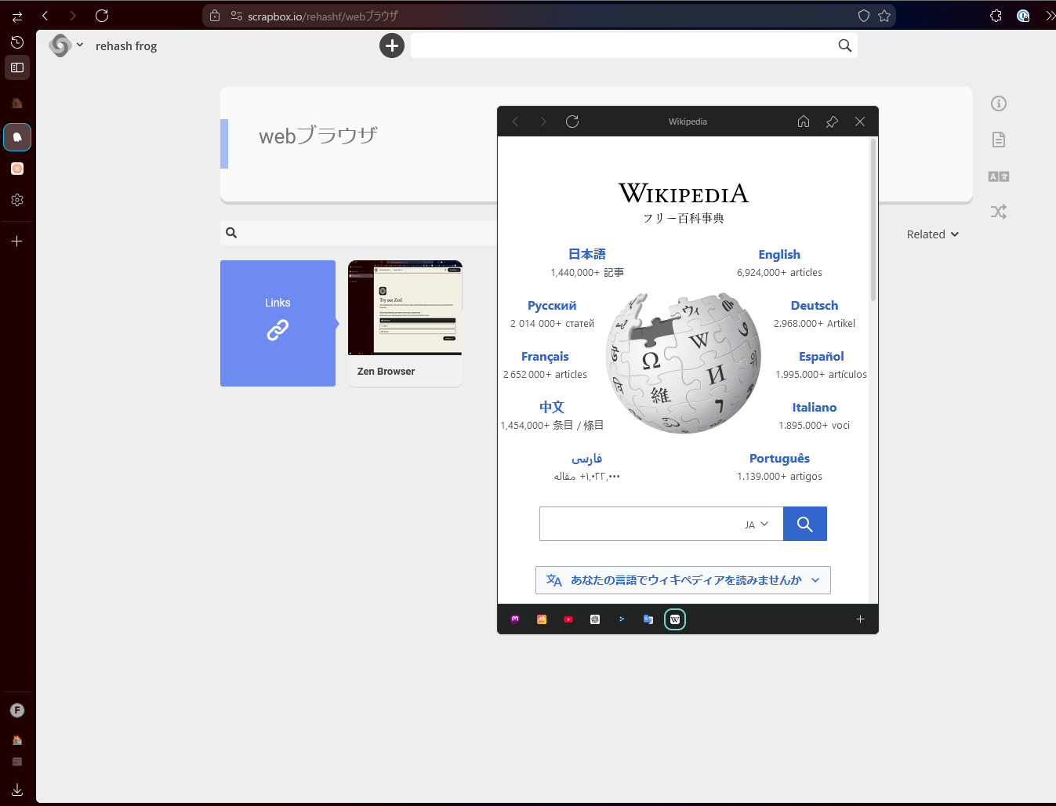Open the JA language selector dropdown
The image size is (1056, 806).
757,524
